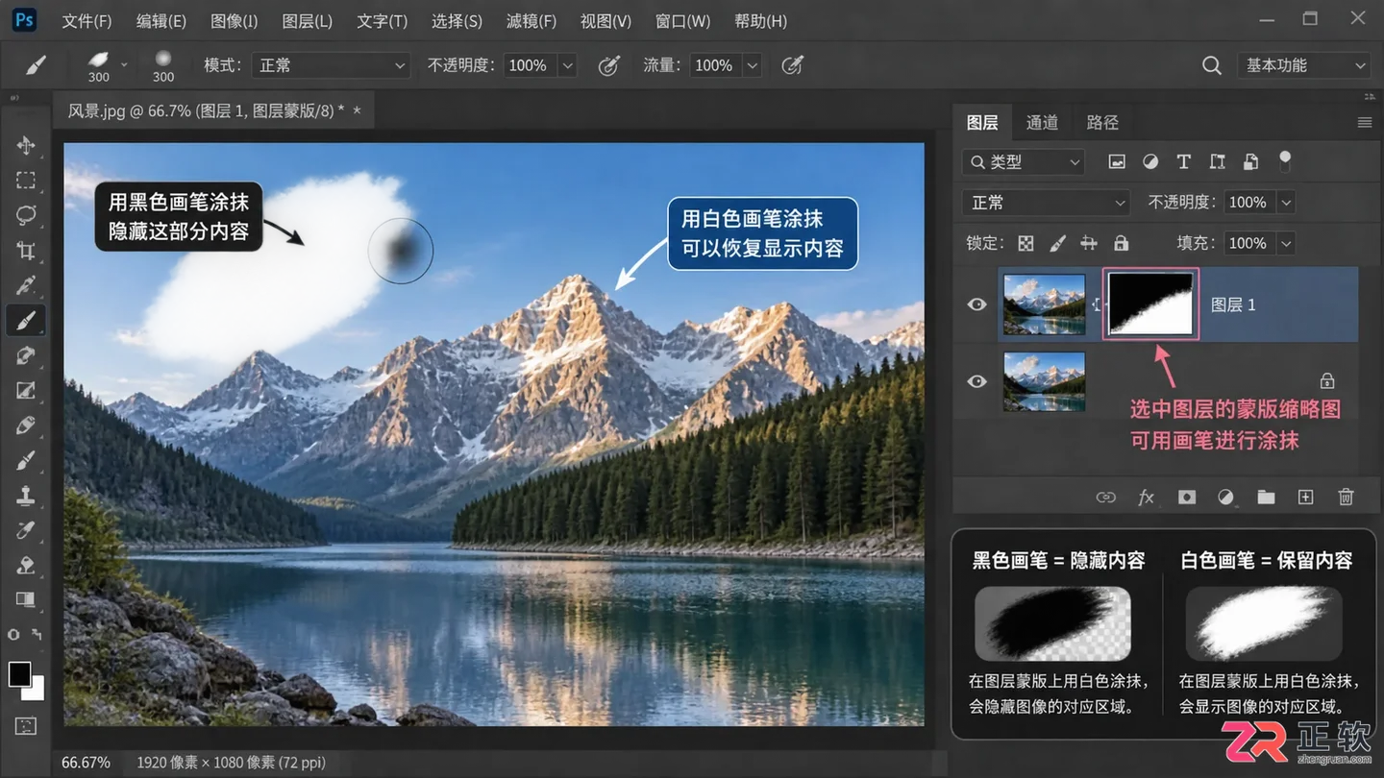Hide 图层 1 with its eye icon

pos(976,304)
